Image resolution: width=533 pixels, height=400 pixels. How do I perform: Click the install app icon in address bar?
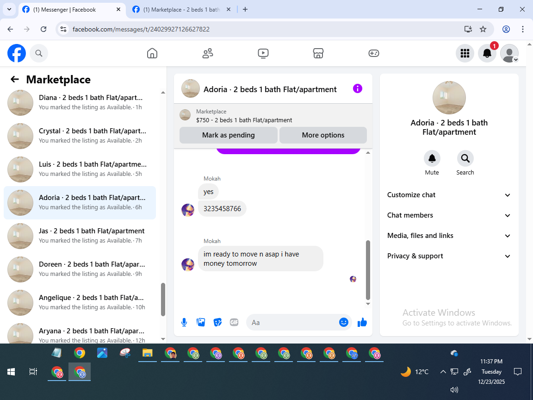point(468,29)
